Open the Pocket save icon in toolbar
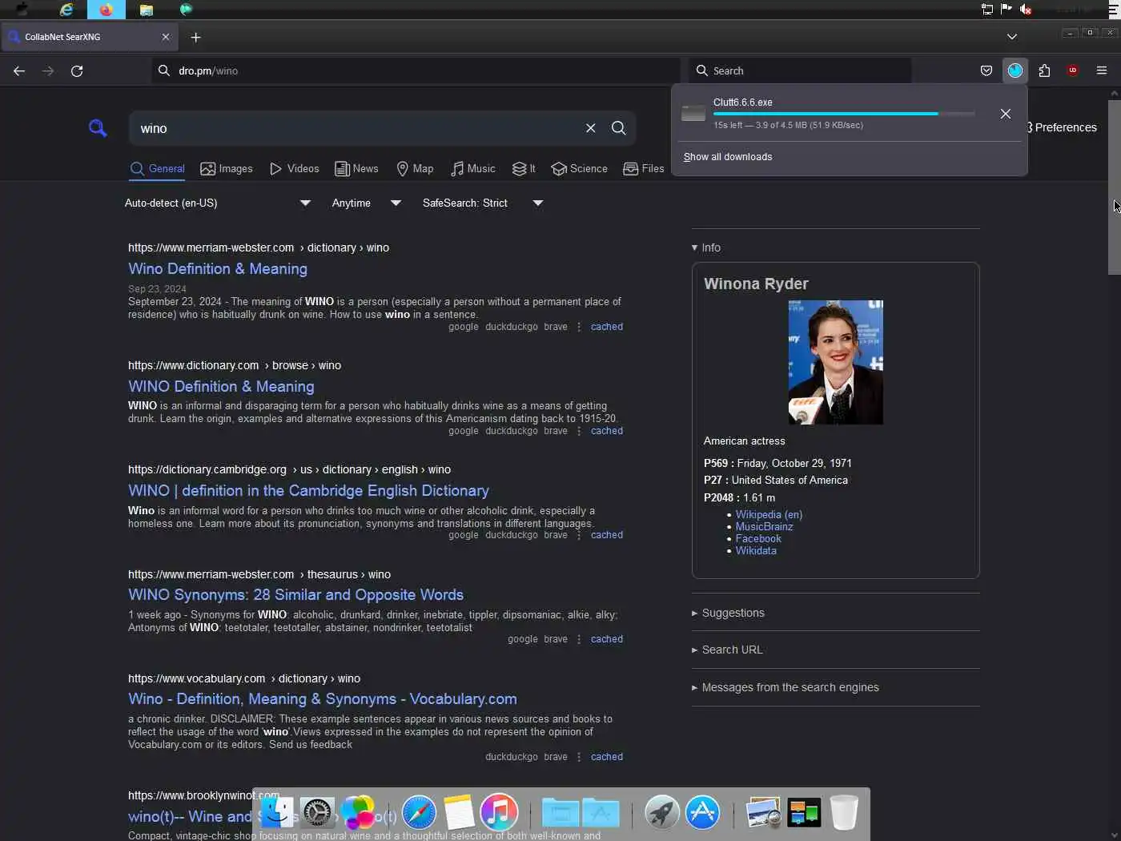 [986, 70]
